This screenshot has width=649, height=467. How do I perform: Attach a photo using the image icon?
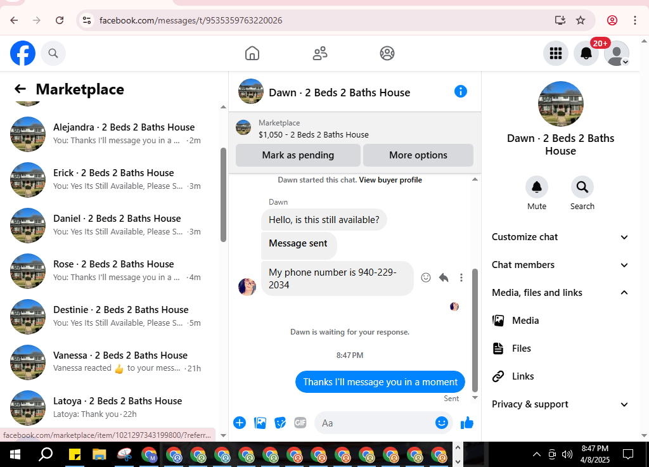pyautogui.click(x=260, y=423)
